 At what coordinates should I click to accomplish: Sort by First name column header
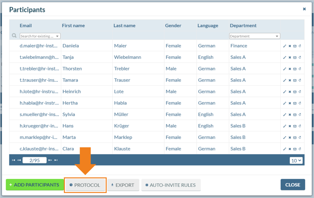[73, 26]
